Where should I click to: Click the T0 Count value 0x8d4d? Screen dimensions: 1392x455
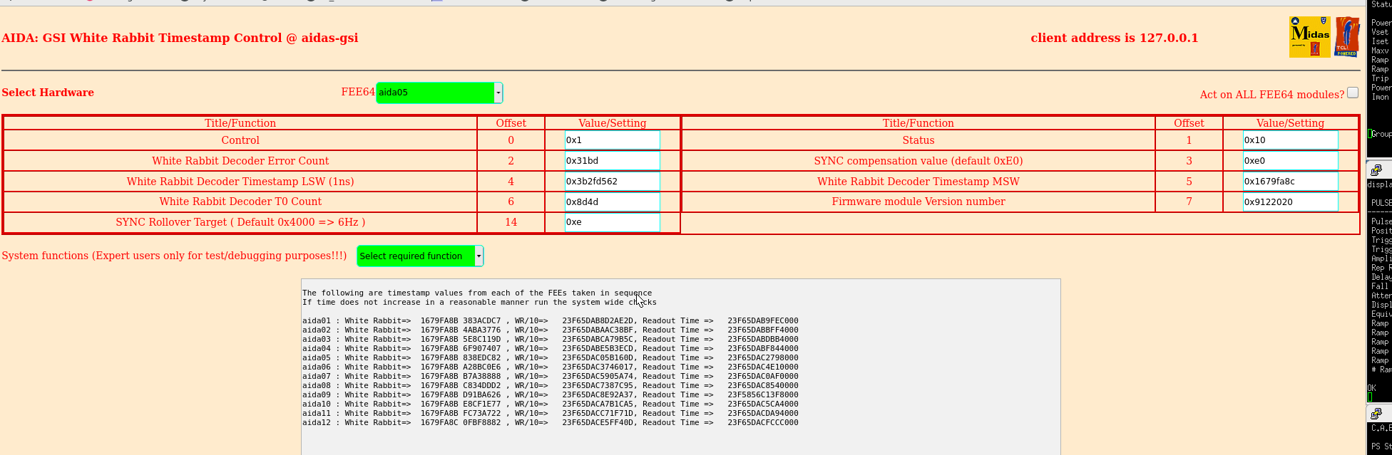(x=612, y=202)
